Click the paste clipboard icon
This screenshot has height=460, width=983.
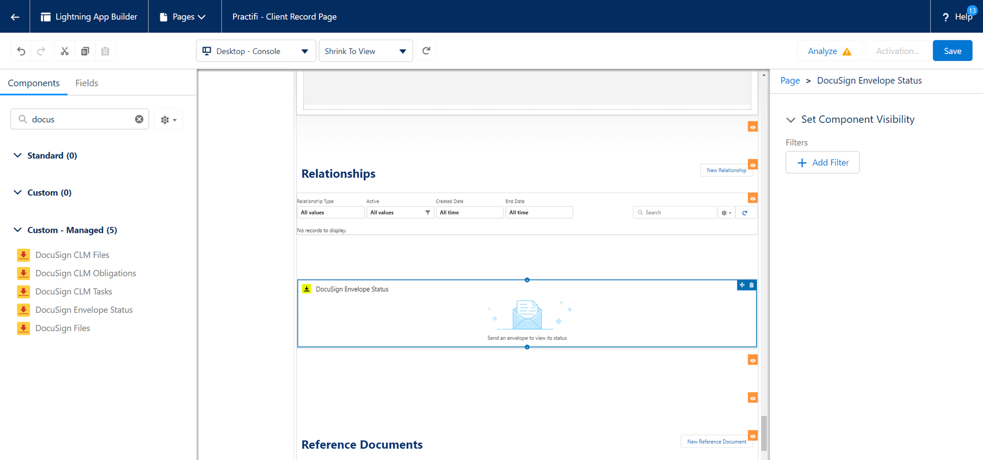point(105,51)
